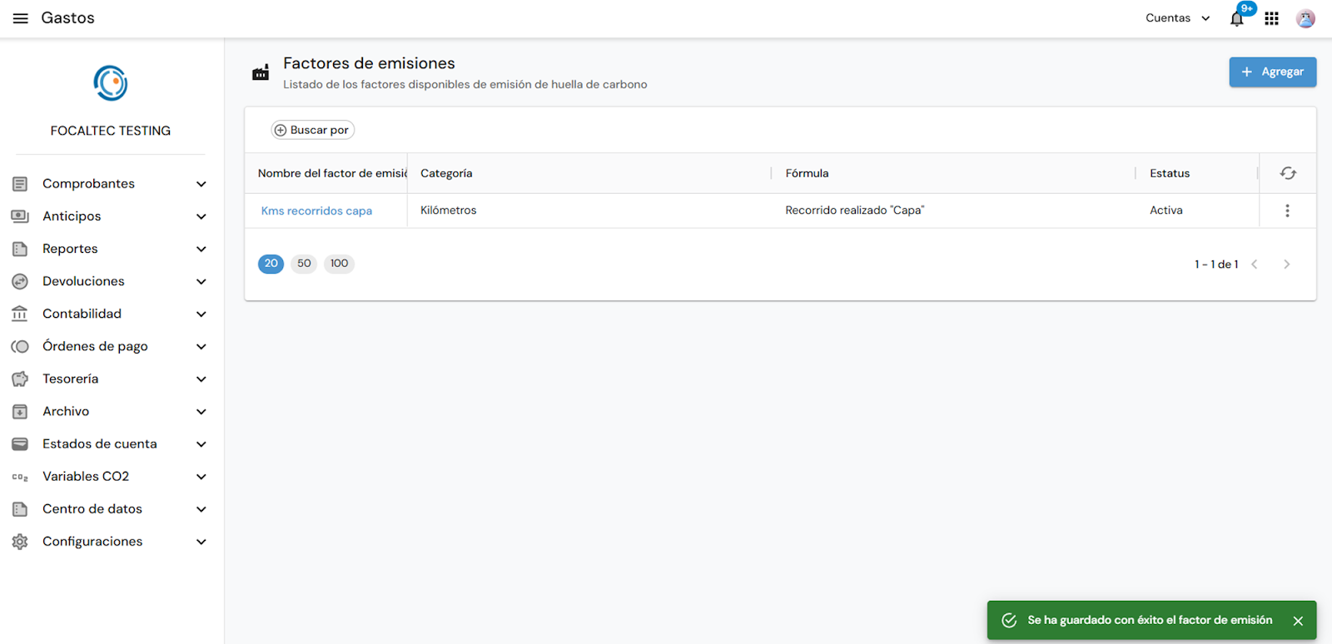The height and width of the screenshot is (644, 1332).
Task: Expand the Centro de datos chevron
Action: click(x=201, y=509)
